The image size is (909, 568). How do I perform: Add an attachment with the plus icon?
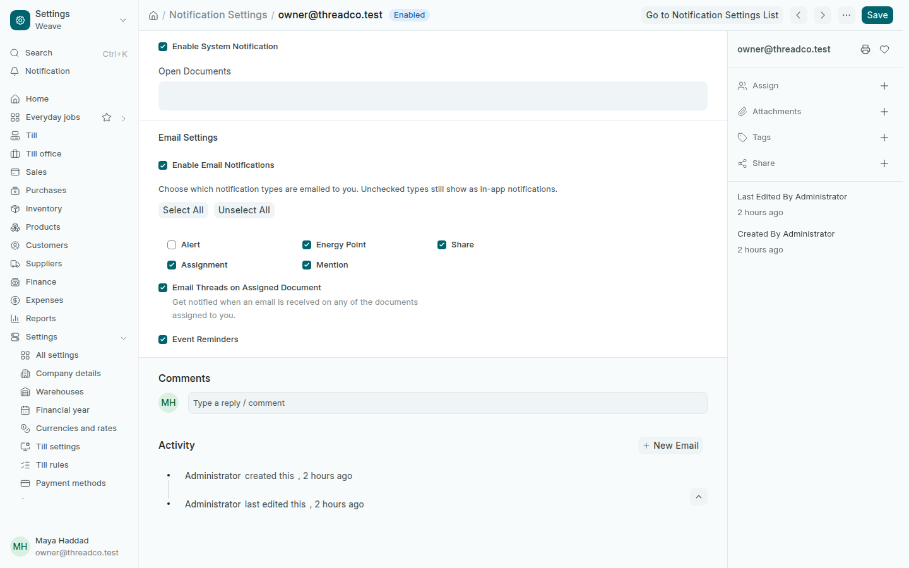(884, 112)
